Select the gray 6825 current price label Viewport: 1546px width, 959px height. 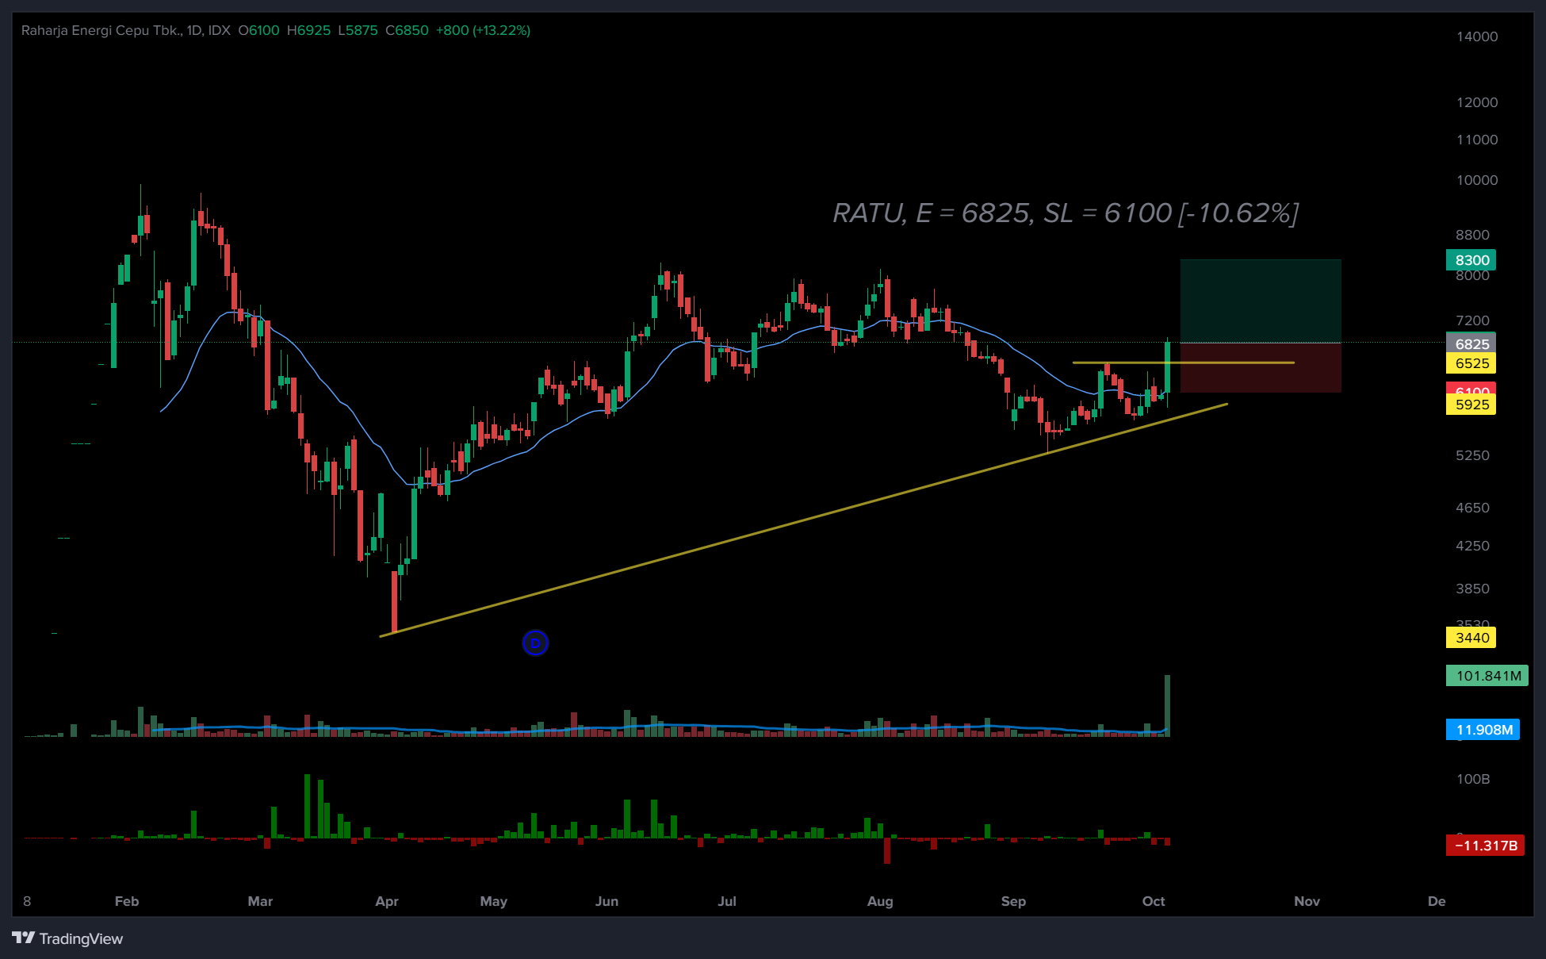tap(1471, 343)
